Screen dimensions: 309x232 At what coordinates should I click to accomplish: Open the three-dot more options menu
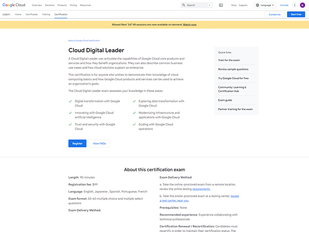pos(295,5)
